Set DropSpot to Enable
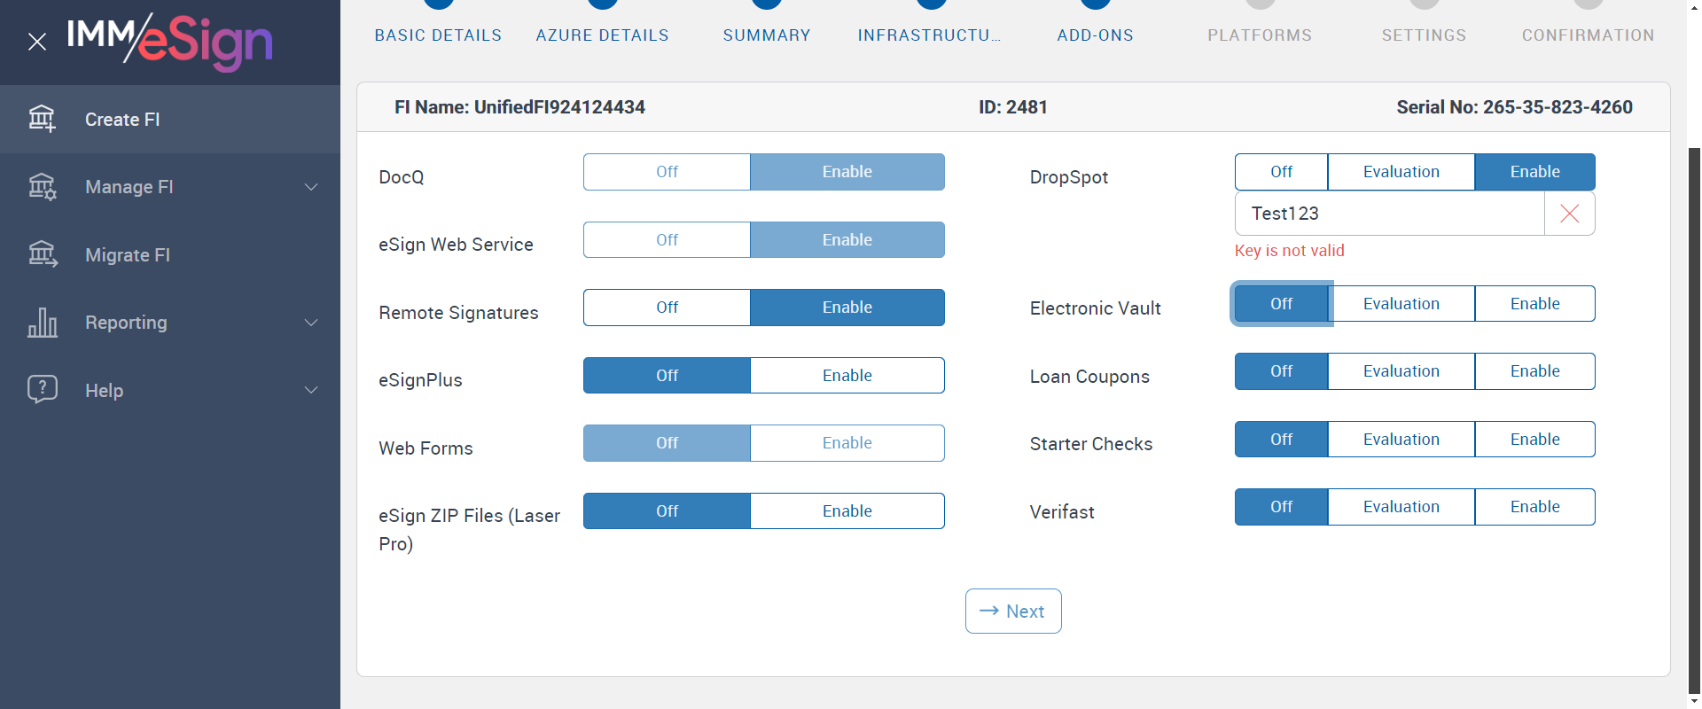 click(x=1535, y=172)
